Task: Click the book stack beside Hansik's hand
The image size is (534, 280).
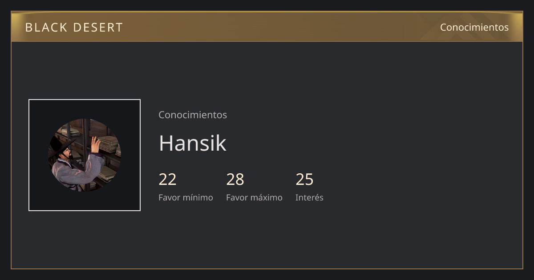Action: [109, 144]
